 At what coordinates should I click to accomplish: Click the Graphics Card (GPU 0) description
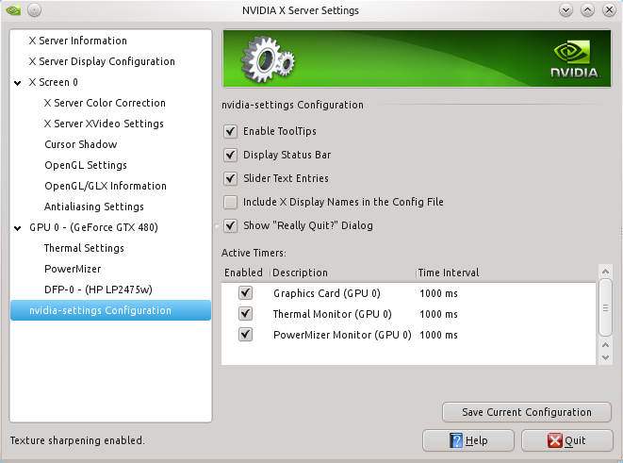(327, 293)
